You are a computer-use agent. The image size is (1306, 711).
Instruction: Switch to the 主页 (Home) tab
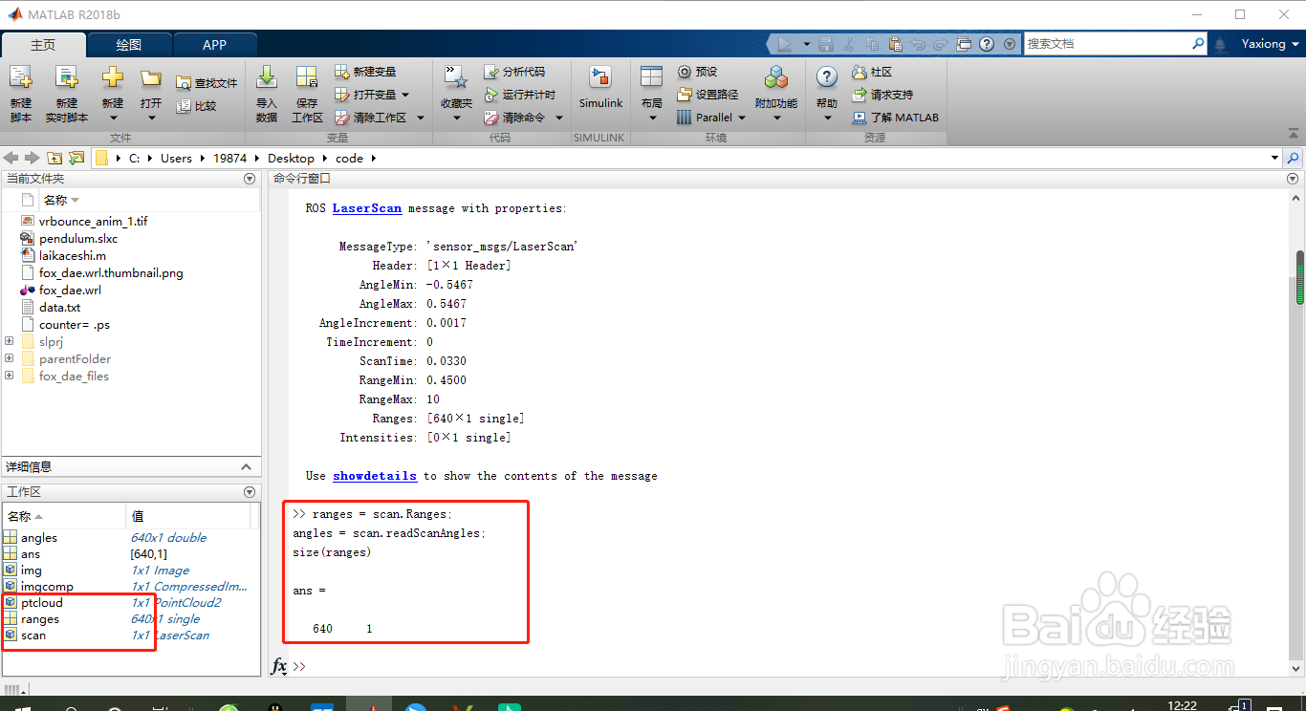click(x=43, y=45)
